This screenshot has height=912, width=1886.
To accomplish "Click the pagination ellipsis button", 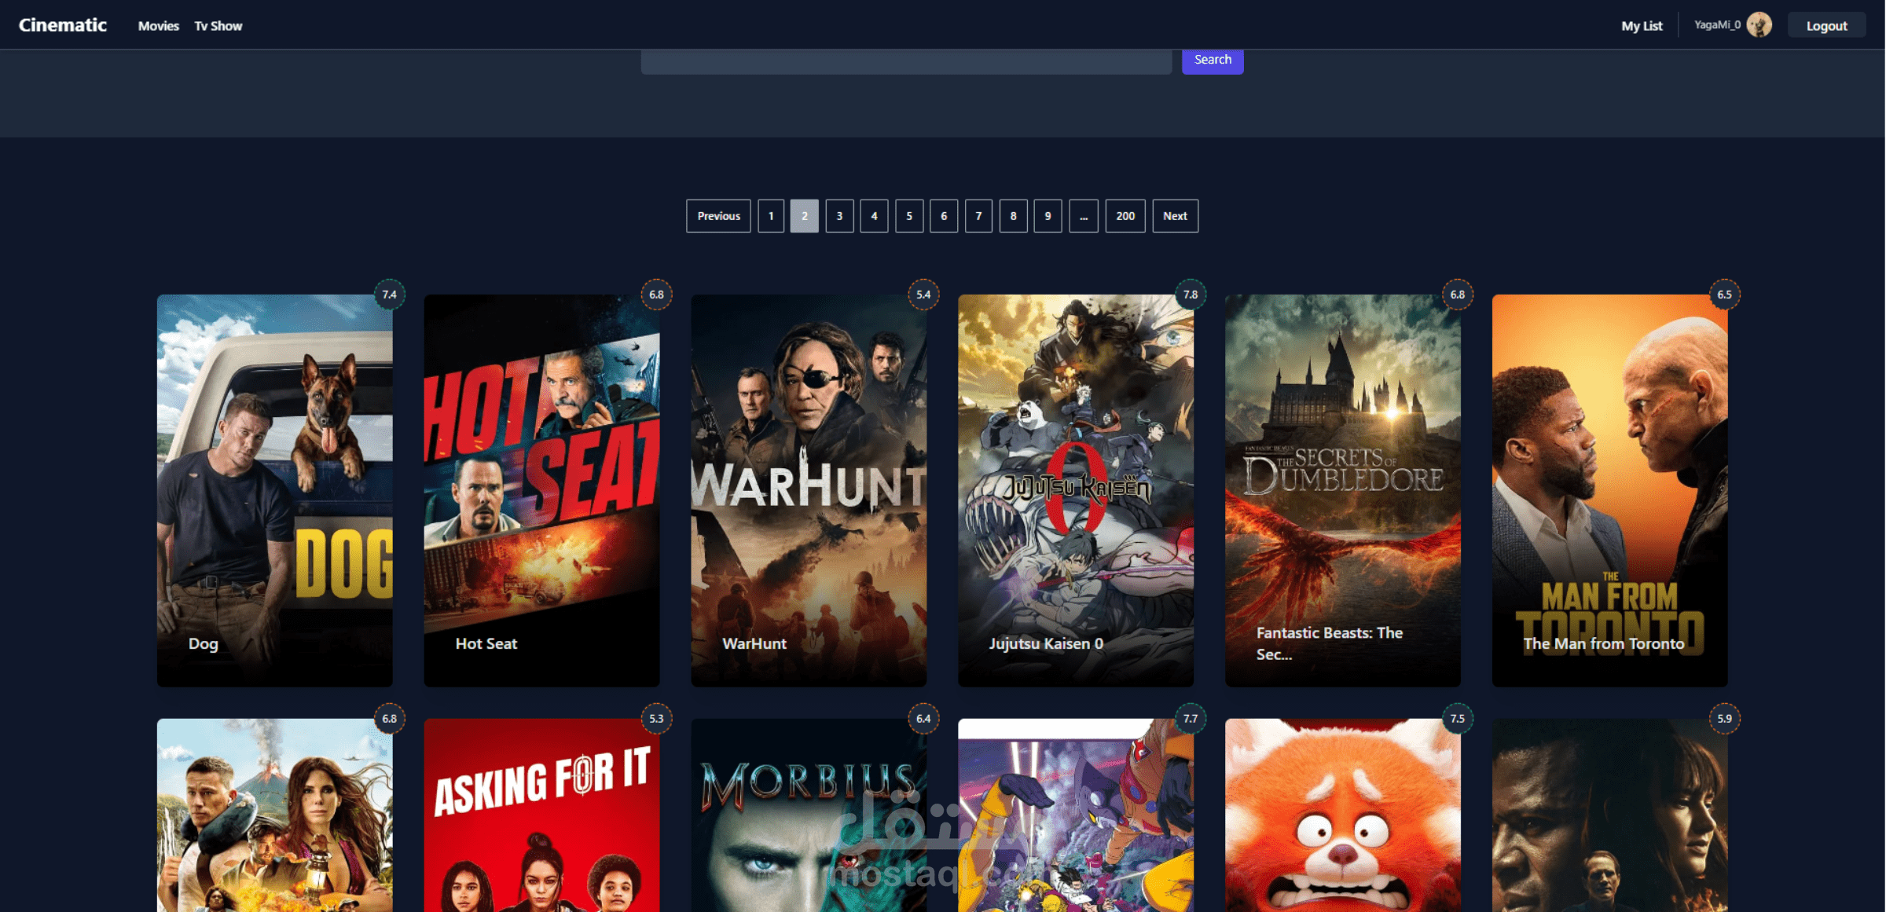I will point(1083,216).
